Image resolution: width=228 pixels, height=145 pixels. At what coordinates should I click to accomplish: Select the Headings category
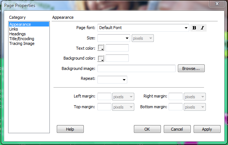coord(29,34)
